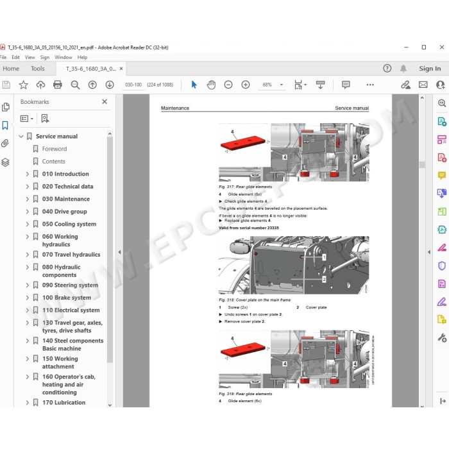This screenshot has width=449, height=449.
Task: Go to the previous page with the up arrow
Action: click(92, 85)
